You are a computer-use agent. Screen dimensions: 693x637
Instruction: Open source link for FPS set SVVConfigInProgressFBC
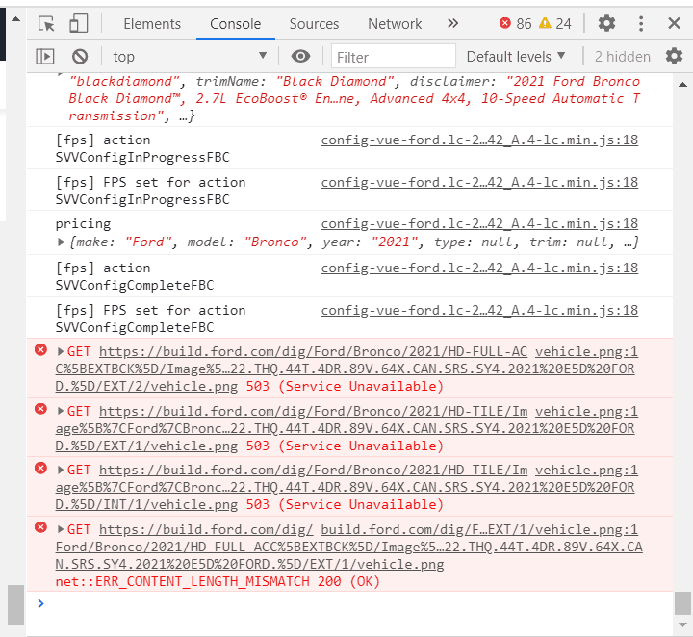click(479, 183)
